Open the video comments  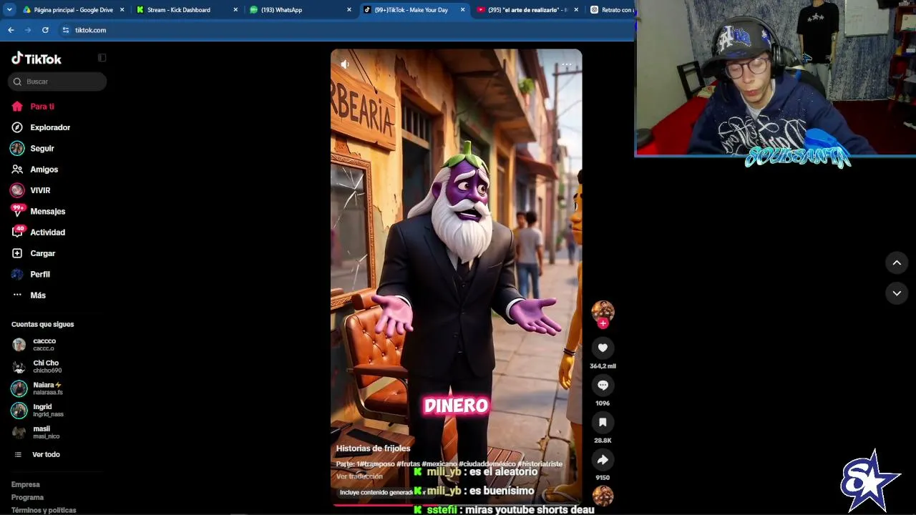(603, 385)
